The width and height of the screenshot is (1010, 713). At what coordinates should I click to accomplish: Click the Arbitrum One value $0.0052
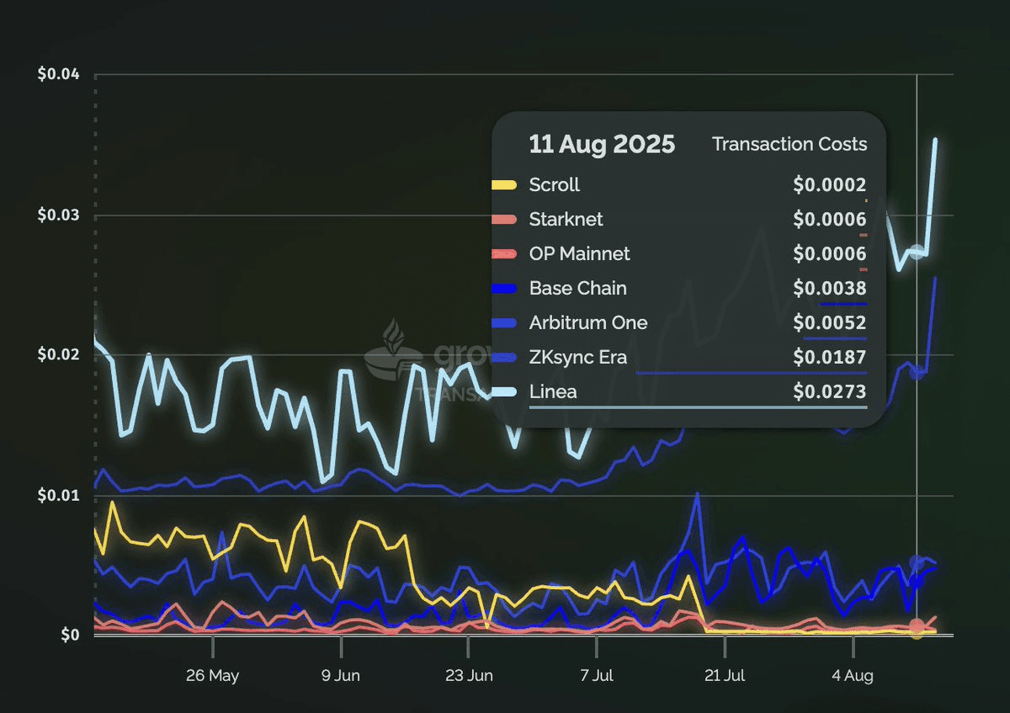pos(829,323)
